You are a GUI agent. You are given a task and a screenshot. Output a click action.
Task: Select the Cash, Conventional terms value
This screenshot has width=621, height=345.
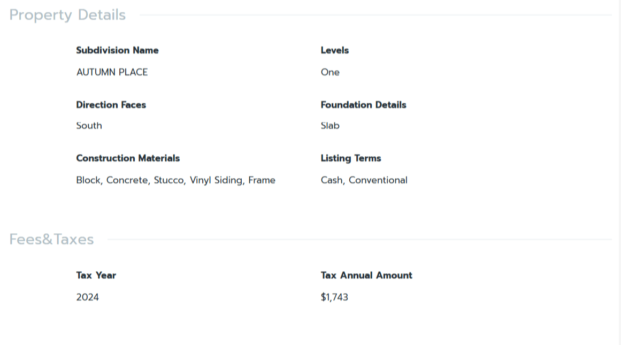[x=364, y=180]
